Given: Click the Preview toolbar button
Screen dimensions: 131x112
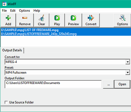Looking at the screenshot, I should point(73,20).
